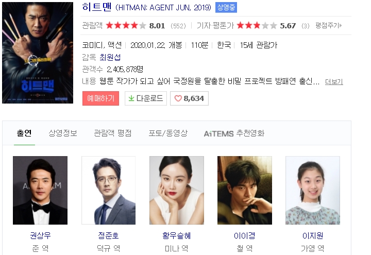
Task: Open the 히트맨 movie title link
Action: (97, 7)
